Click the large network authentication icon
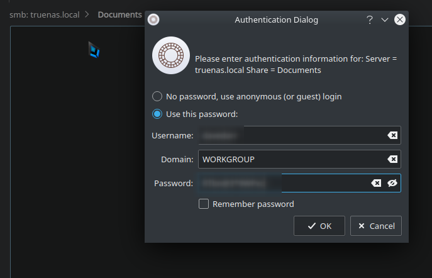The image size is (432, 278). (171, 55)
